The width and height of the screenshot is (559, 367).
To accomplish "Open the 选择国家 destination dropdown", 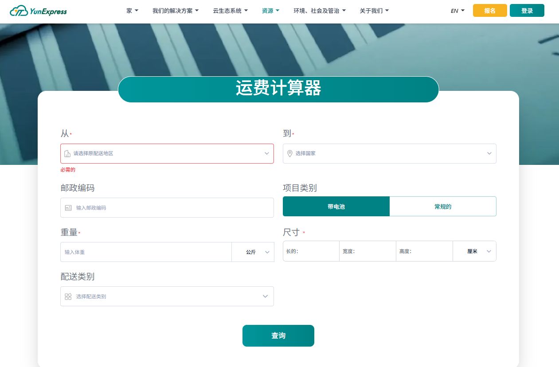I will 390,153.
